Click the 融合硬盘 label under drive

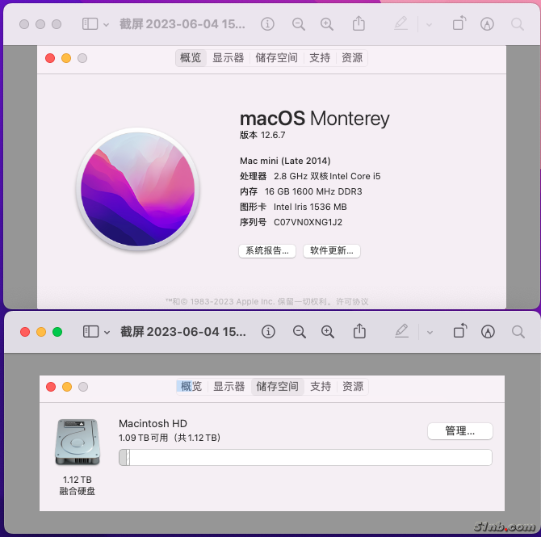78,491
